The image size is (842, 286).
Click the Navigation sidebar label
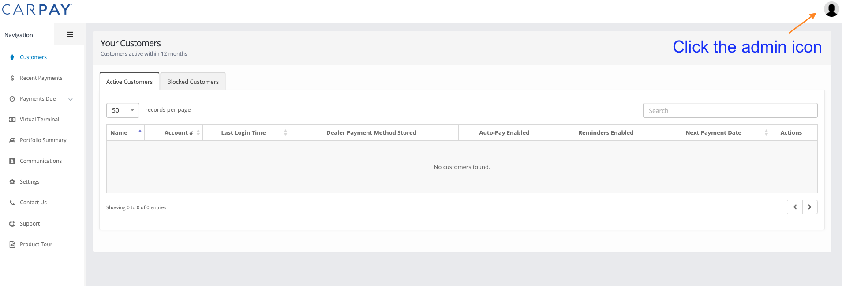19,35
